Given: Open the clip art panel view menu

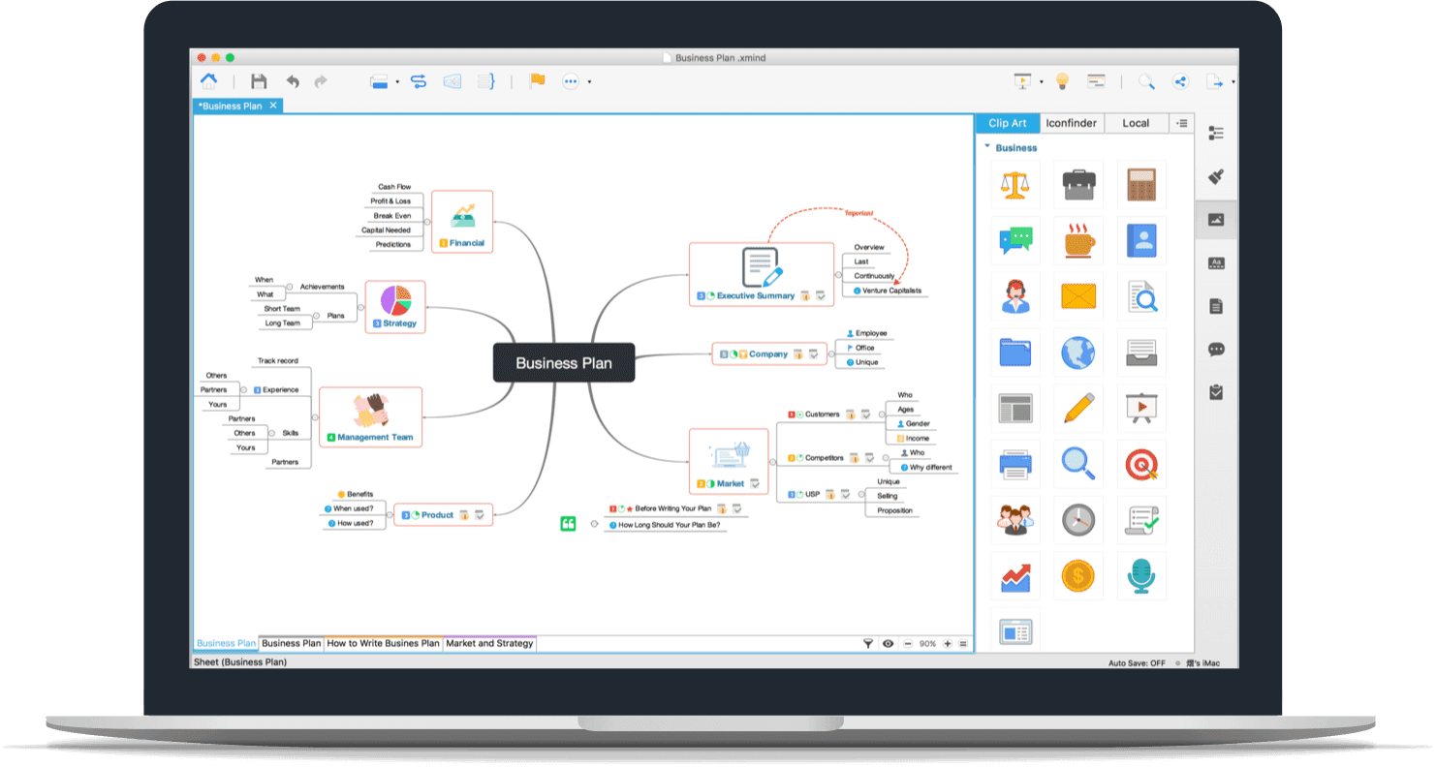Looking at the screenshot, I should tap(1181, 123).
